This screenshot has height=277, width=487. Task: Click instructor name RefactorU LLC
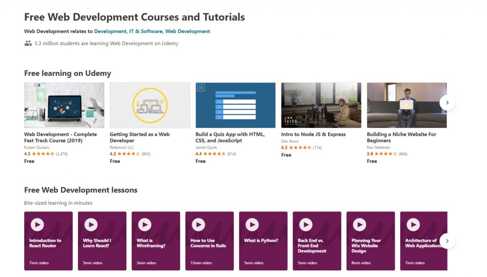(x=122, y=148)
